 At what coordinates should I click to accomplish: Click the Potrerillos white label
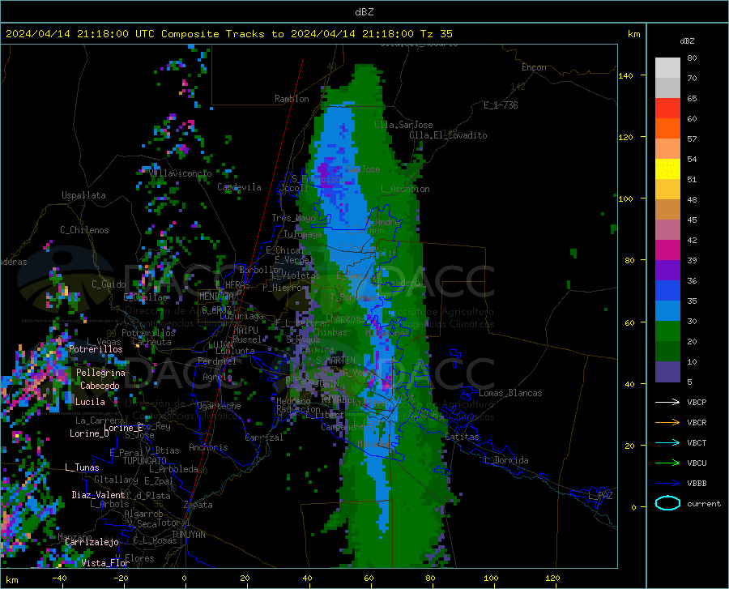(96, 349)
